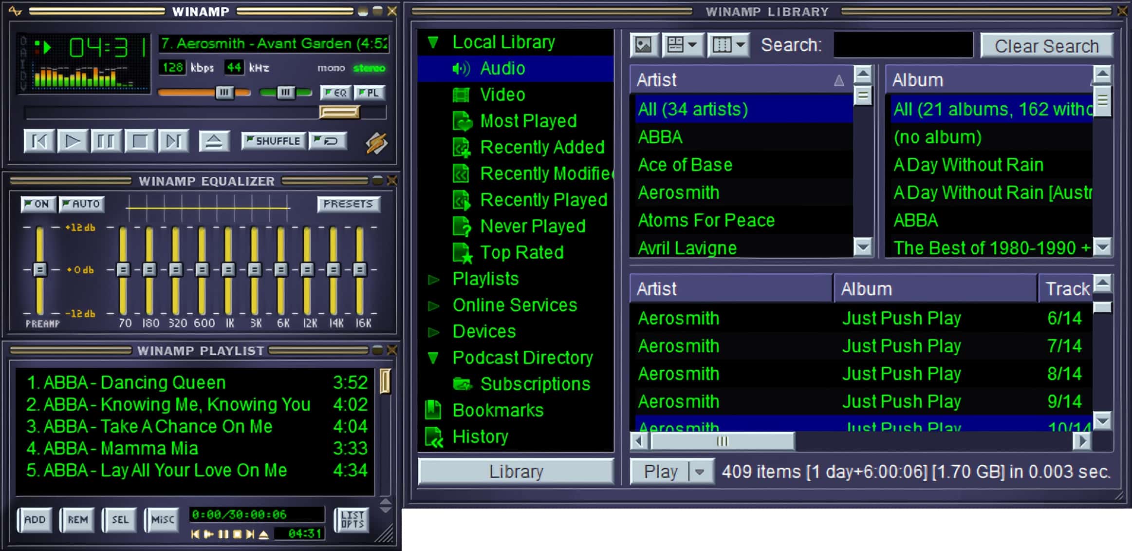Expand the Online Services tree node

(x=433, y=305)
